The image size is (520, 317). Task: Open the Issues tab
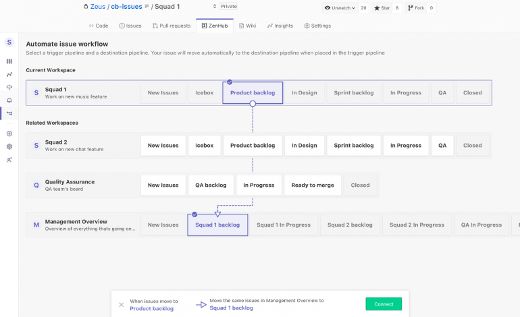tap(130, 26)
